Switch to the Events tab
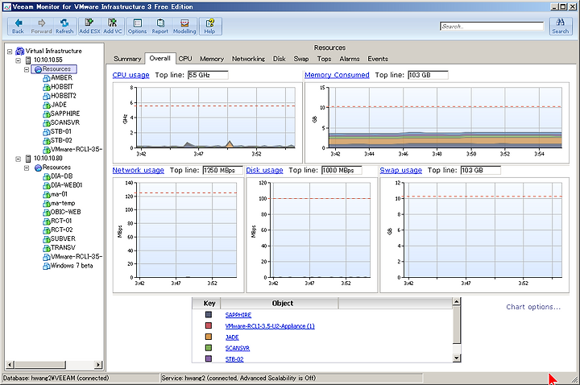 378,59
